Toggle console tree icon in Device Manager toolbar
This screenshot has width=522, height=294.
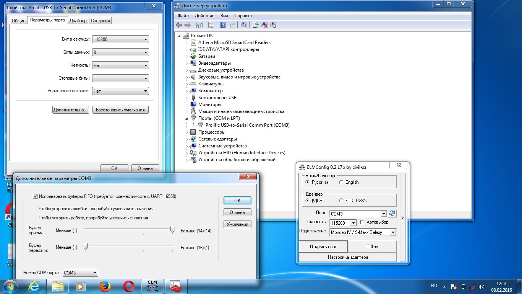click(x=199, y=25)
